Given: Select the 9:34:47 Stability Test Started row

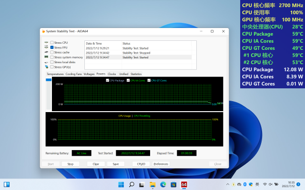Looking at the screenshot, I should [x=138, y=57].
